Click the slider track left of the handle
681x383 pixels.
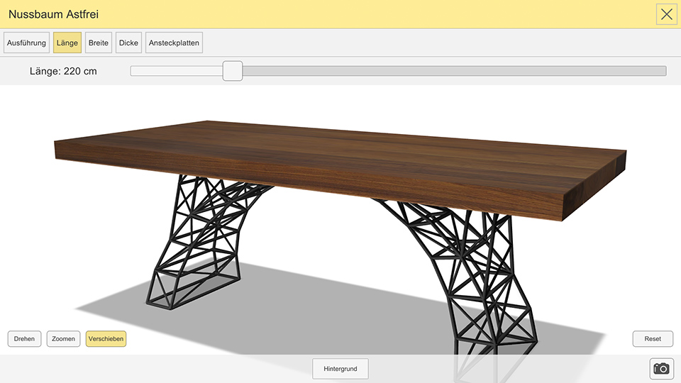coord(176,71)
